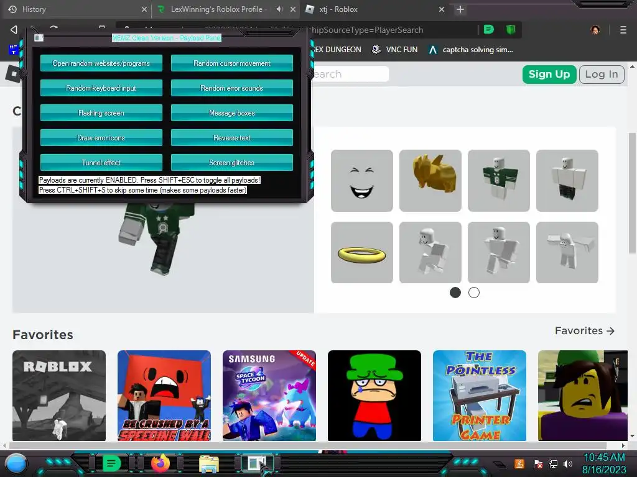Screen dimensions: 637x477
Task: Toggle Reverse text payload
Action: [231, 137]
